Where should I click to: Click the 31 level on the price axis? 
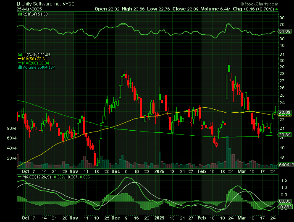tap(282, 54)
